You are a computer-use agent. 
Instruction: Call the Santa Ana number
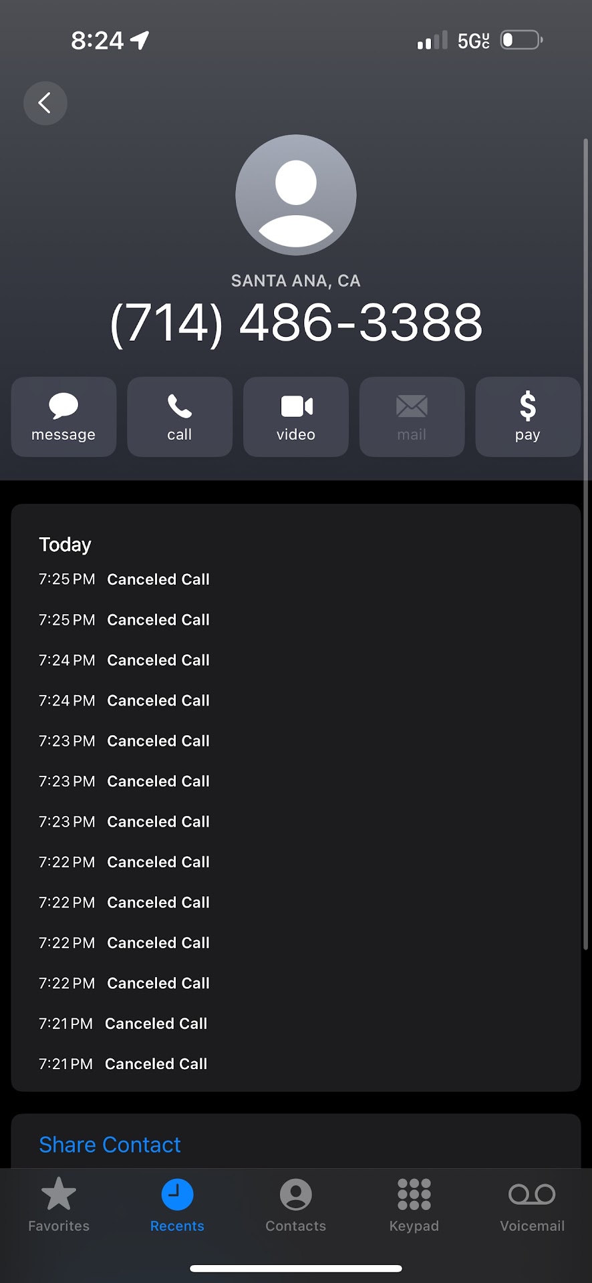[180, 417]
